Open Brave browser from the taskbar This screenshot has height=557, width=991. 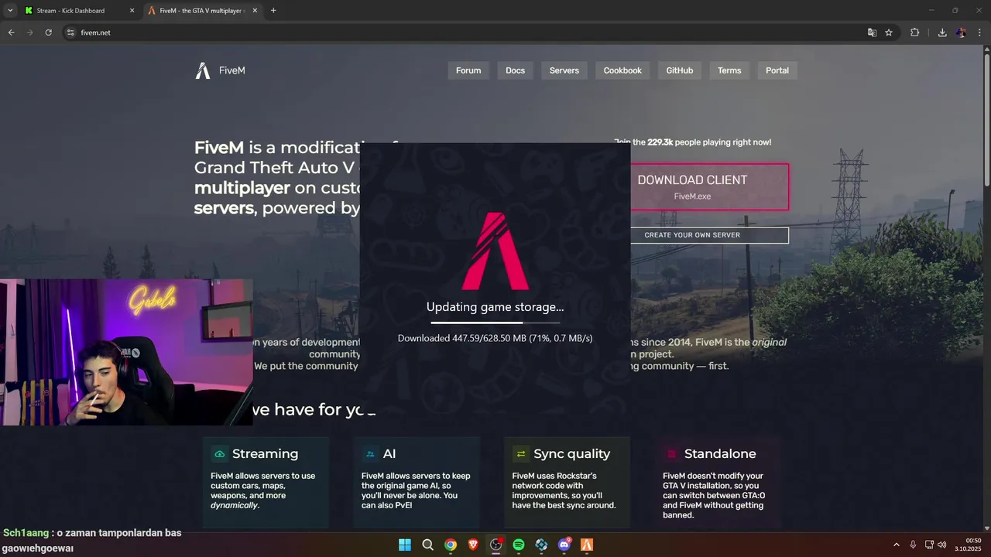click(473, 545)
